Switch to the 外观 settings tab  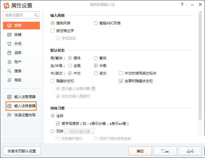point(21,44)
